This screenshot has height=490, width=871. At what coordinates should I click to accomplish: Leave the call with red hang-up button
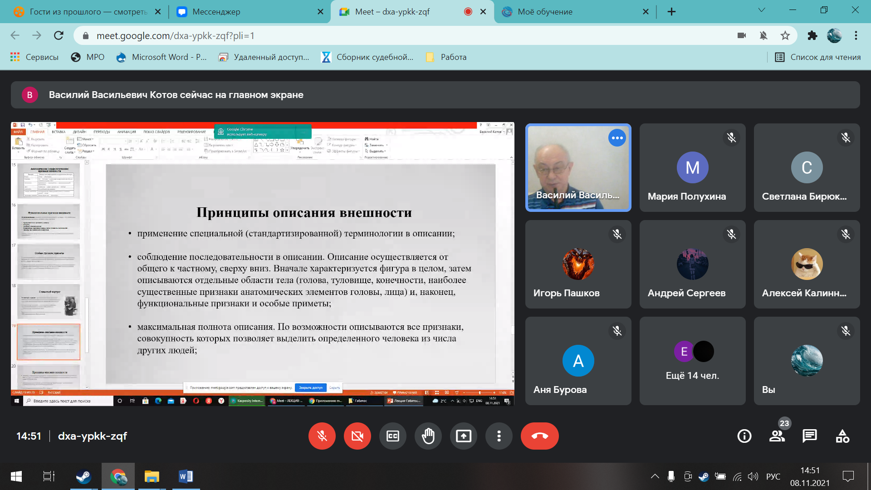[x=540, y=436]
